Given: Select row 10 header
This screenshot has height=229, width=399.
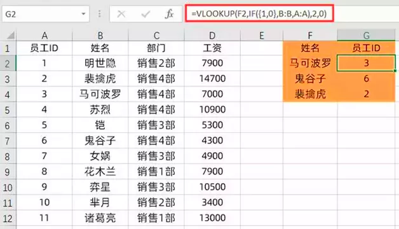Looking at the screenshot, I should [x=8, y=188].
